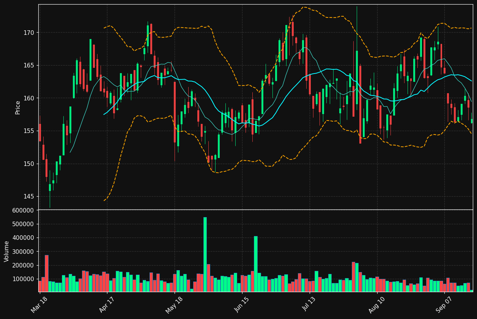Viewport: 477px width, 319px height.
Task: Click the "Apr 17" date label
Action: pyautogui.click(x=107, y=304)
